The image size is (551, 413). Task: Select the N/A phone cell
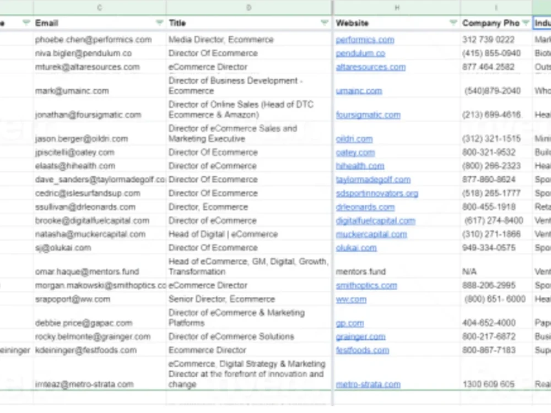496,267
